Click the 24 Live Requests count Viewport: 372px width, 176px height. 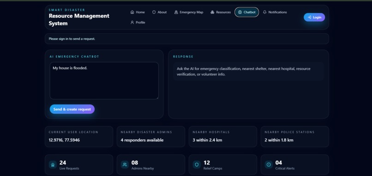(63, 163)
